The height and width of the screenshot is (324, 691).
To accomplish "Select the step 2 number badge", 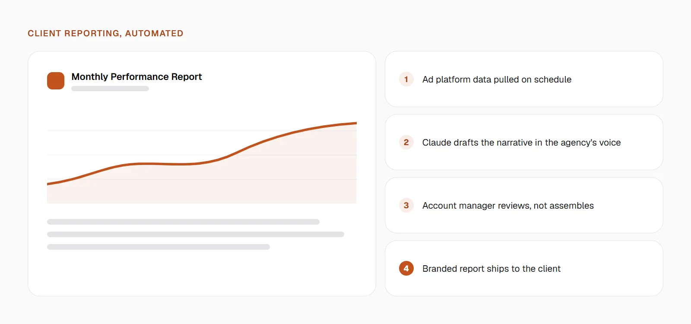I will pyautogui.click(x=406, y=142).
